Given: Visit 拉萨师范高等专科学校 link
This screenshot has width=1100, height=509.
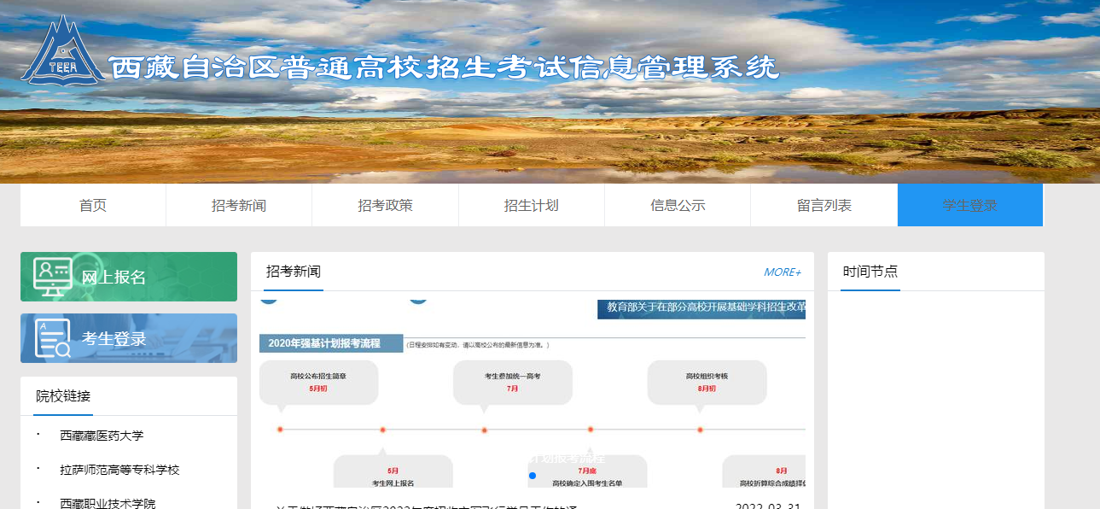Looking at the screenshot, I should (119, 470).
